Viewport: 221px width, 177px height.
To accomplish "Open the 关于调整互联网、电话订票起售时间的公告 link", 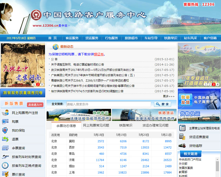I will point(78,64).
